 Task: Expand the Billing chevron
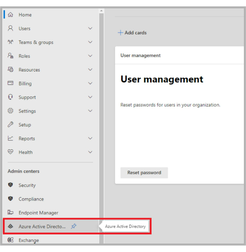point(90,83)
